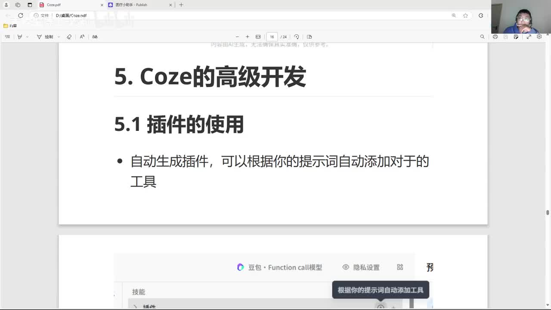Save the PDF as a copy
The width and height of the screenshot is (551, 310).
click(x=516, y=37)
